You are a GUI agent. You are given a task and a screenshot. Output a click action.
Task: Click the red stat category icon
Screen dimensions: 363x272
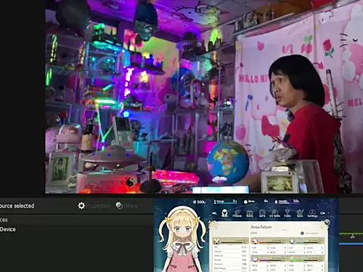[x=255, y=241]
